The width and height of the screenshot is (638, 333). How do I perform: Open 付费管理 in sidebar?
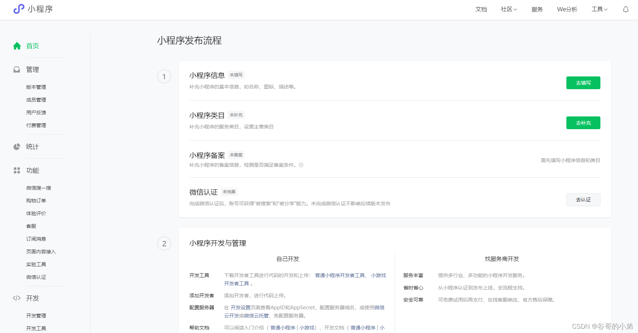coord(36,125)
